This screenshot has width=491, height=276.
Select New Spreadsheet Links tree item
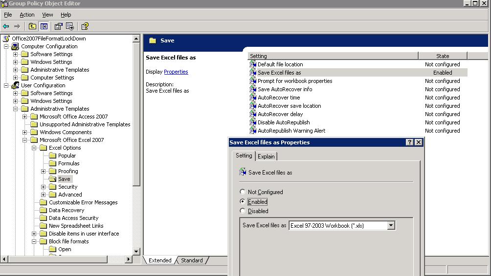76,226
